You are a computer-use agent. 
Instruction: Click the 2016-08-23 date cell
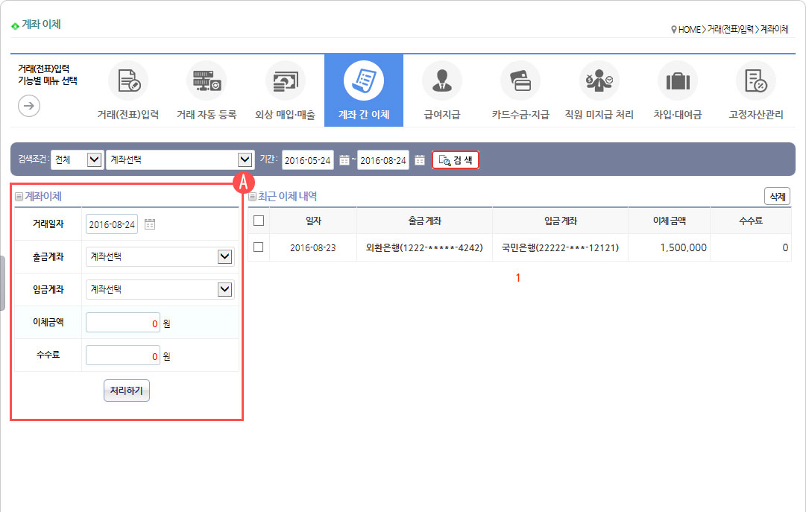coord(313,247)
